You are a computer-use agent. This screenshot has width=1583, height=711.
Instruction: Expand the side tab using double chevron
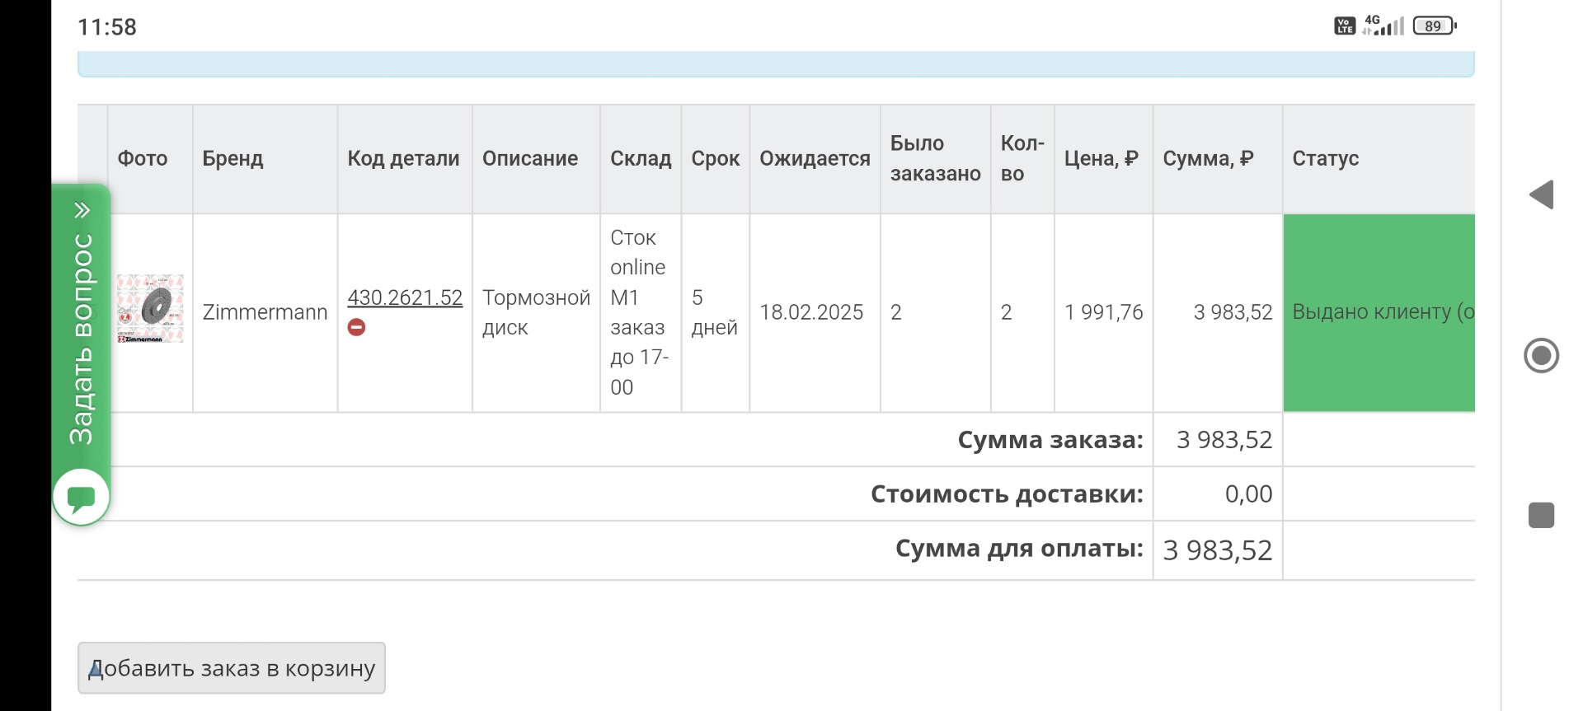point(82,210)
